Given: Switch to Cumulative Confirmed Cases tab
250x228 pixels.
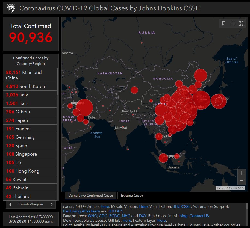Looking at the screenshot, I should [x=90, y=196].
